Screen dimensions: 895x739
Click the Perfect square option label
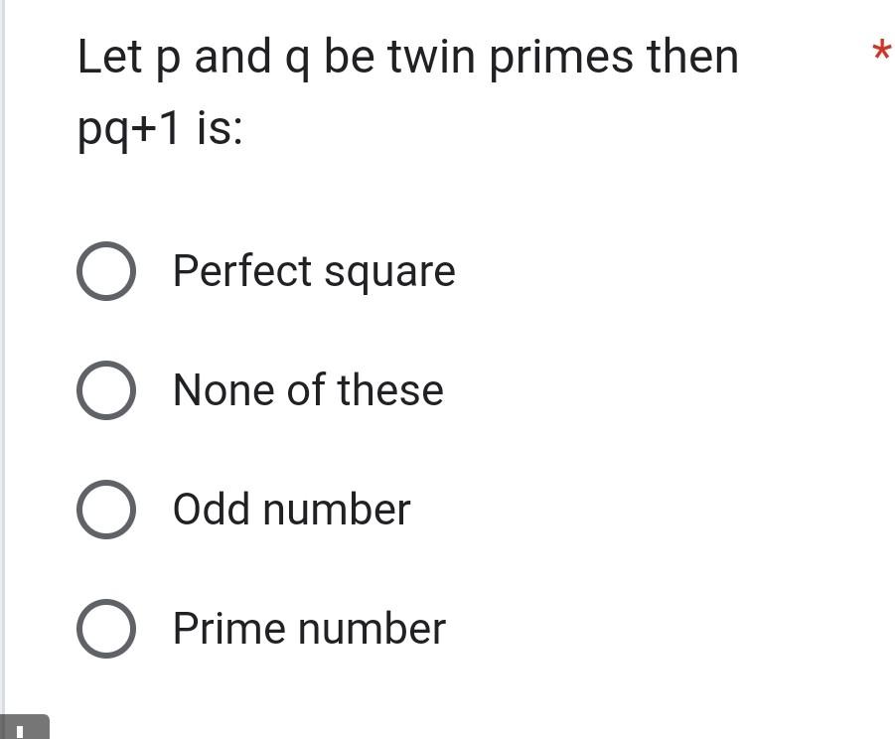point(314,271)
